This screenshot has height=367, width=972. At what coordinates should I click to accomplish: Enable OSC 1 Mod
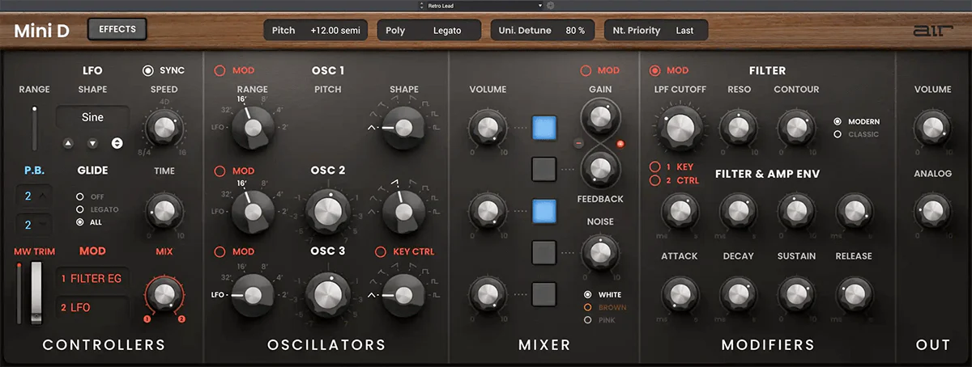pyautogui.click(x=220, y=70)
